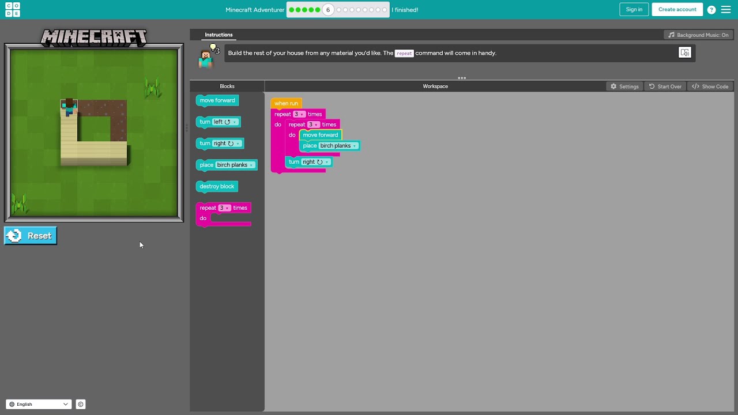Viewport: 738px width, 415px height.
Task: Select the when run block in the workspace
Action: click(286, 103)
